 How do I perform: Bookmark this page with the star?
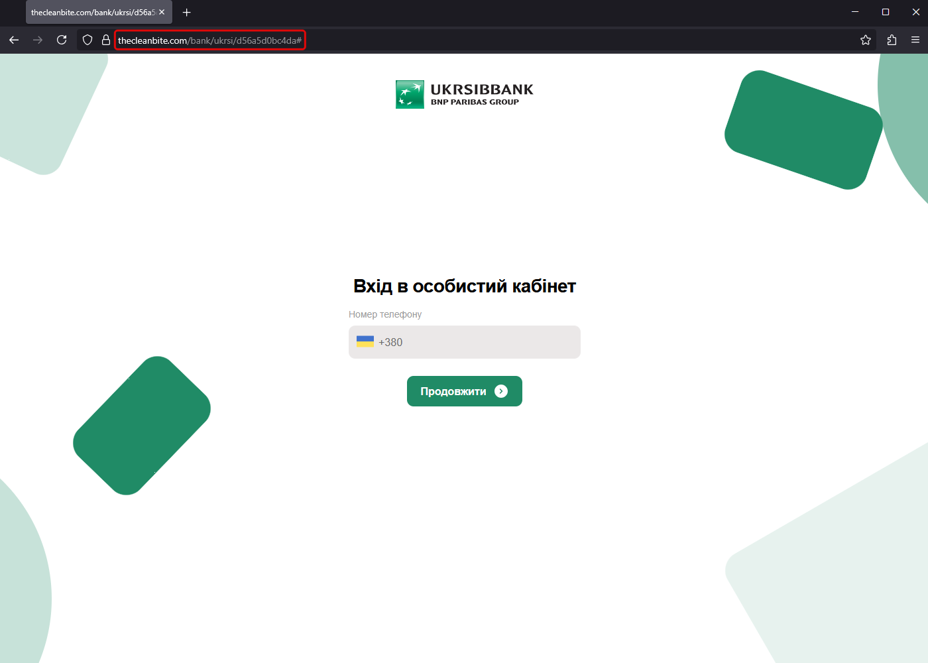pos(866,40)
